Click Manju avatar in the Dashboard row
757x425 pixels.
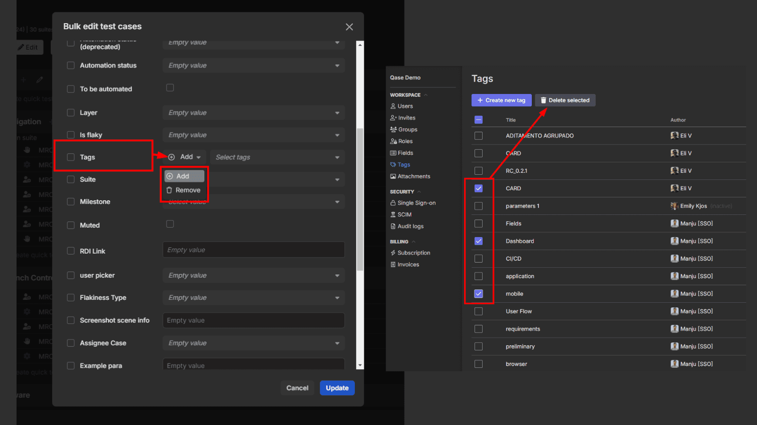click(x=675, y=241)
